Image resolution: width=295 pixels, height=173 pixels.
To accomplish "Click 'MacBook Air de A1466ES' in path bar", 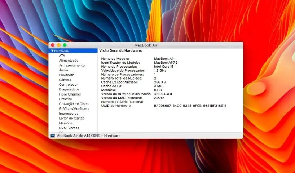I will (78, 136).
